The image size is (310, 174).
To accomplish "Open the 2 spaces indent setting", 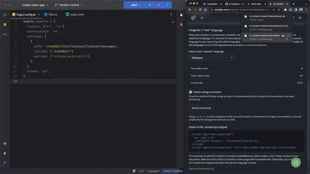I will [x=153, y=171].
